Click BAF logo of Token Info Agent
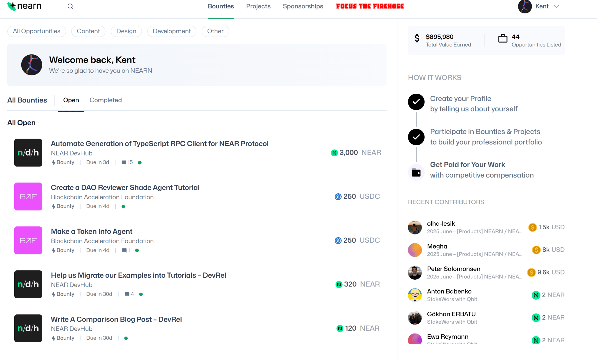The width and height of the screenshot is (597, 358). click(28, 240)
